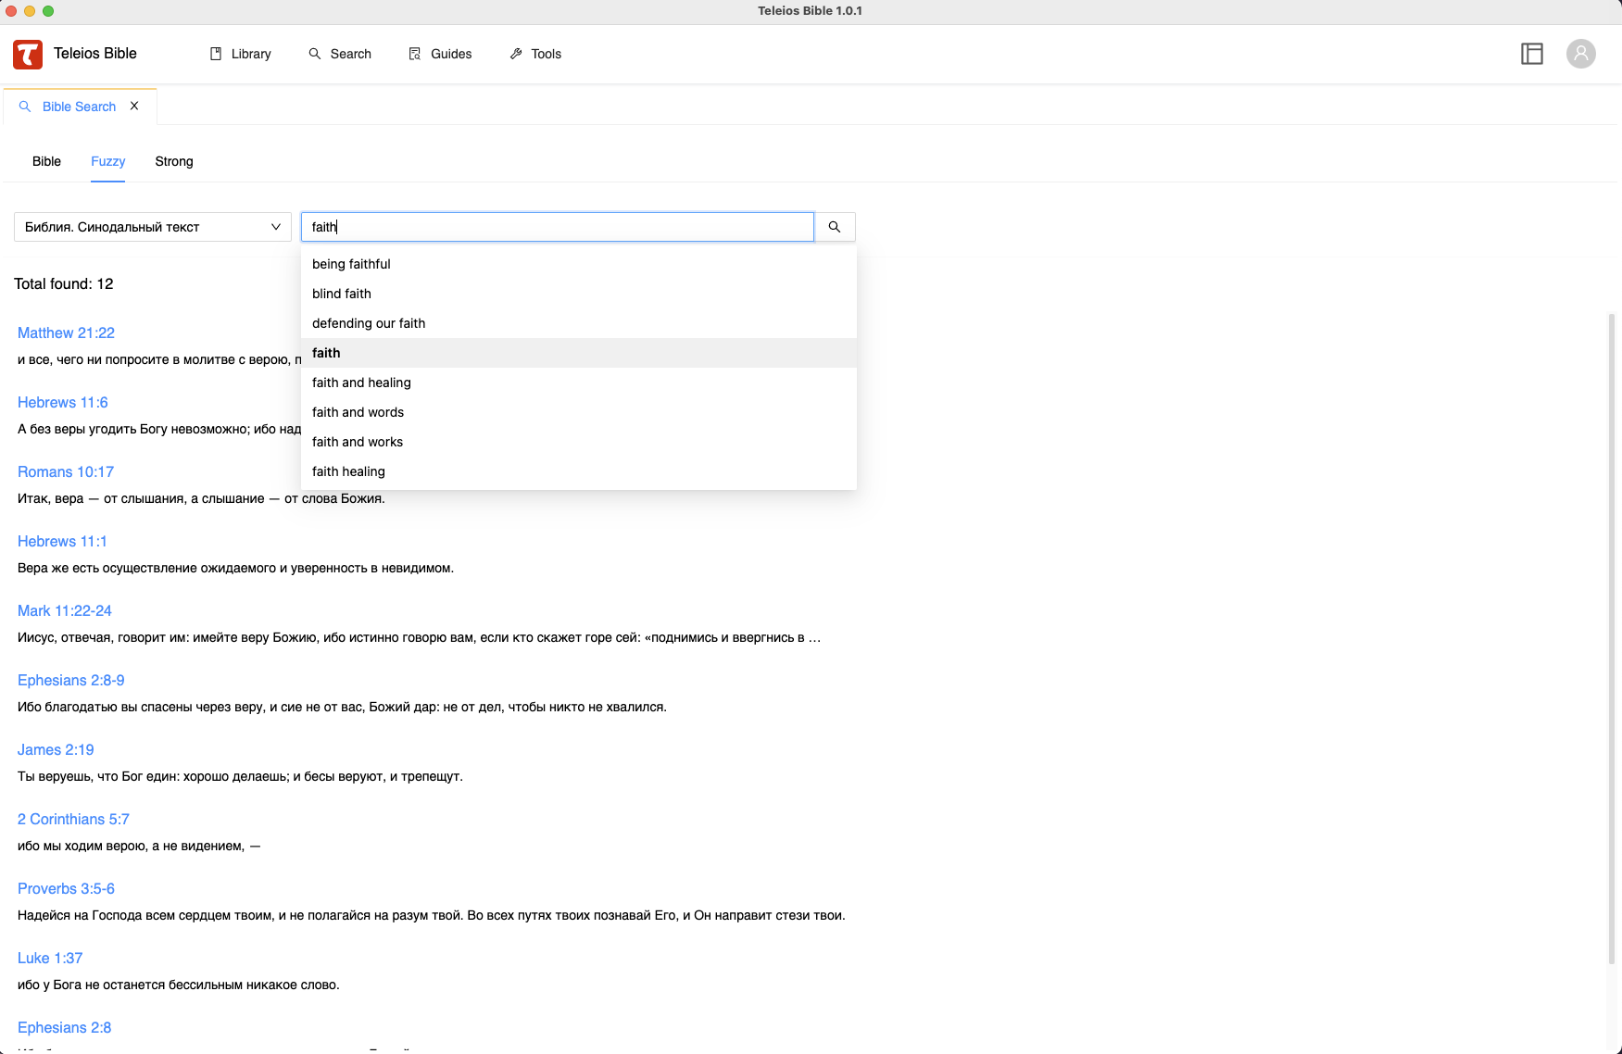Open the Library menu
Viewport: 1622px width, 1054px height.
[x=240, y=54]
